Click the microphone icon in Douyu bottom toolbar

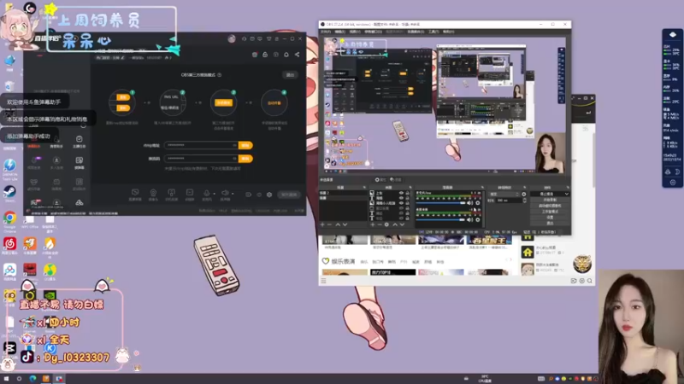207,193
